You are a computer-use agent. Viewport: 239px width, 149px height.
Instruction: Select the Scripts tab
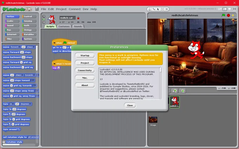[50, 26]
